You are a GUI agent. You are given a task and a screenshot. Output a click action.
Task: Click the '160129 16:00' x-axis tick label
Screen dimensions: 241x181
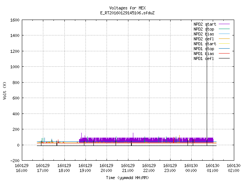tap(21, 168)
